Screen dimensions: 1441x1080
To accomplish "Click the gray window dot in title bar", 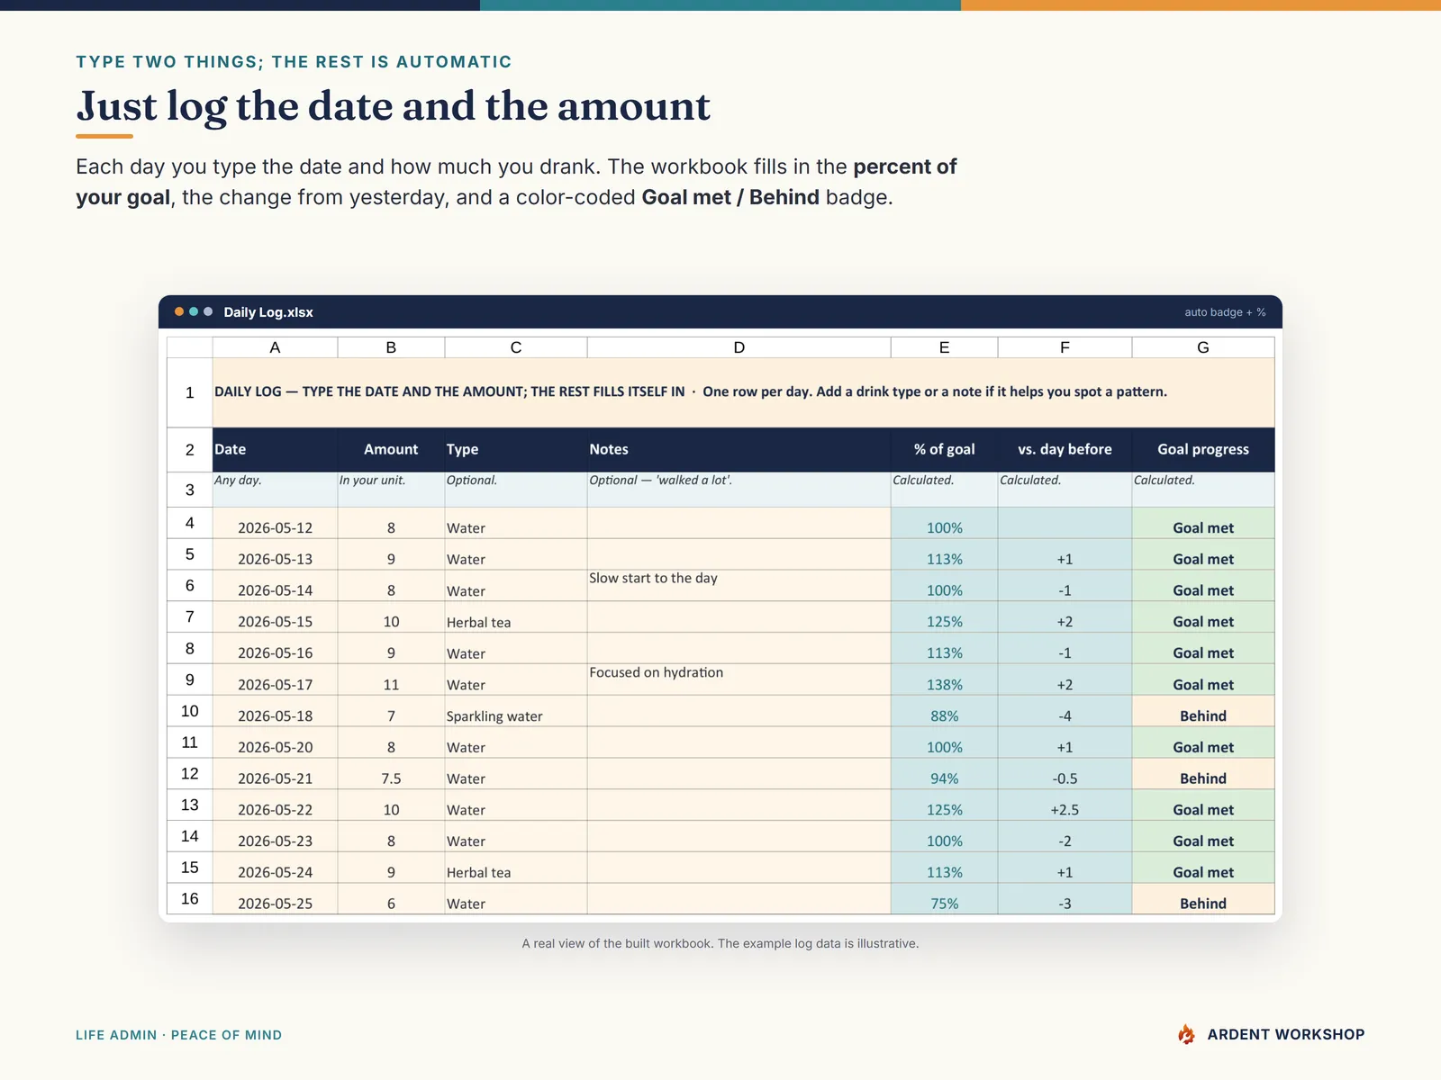I will [x=208, y=311].
